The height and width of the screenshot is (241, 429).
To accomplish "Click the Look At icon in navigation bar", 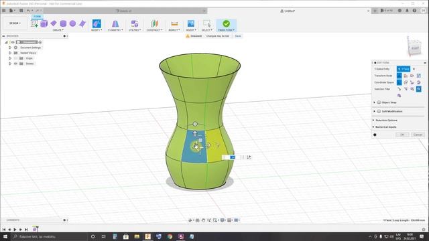I will click(197, 220).
